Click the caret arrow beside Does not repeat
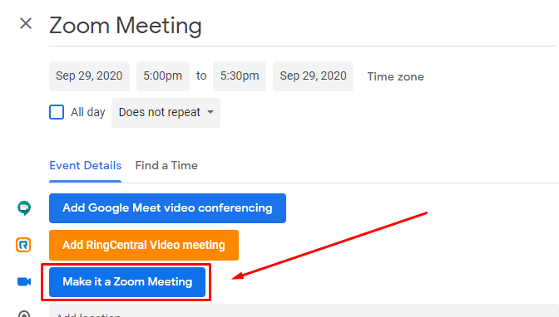Image resolution: width=559 pixels, height=317 pixels. [x=210, y=112]
